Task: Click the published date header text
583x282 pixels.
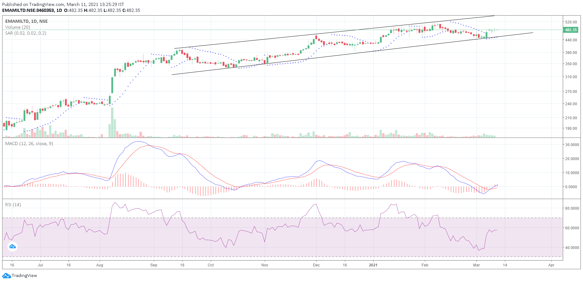Action: (63, 4)
